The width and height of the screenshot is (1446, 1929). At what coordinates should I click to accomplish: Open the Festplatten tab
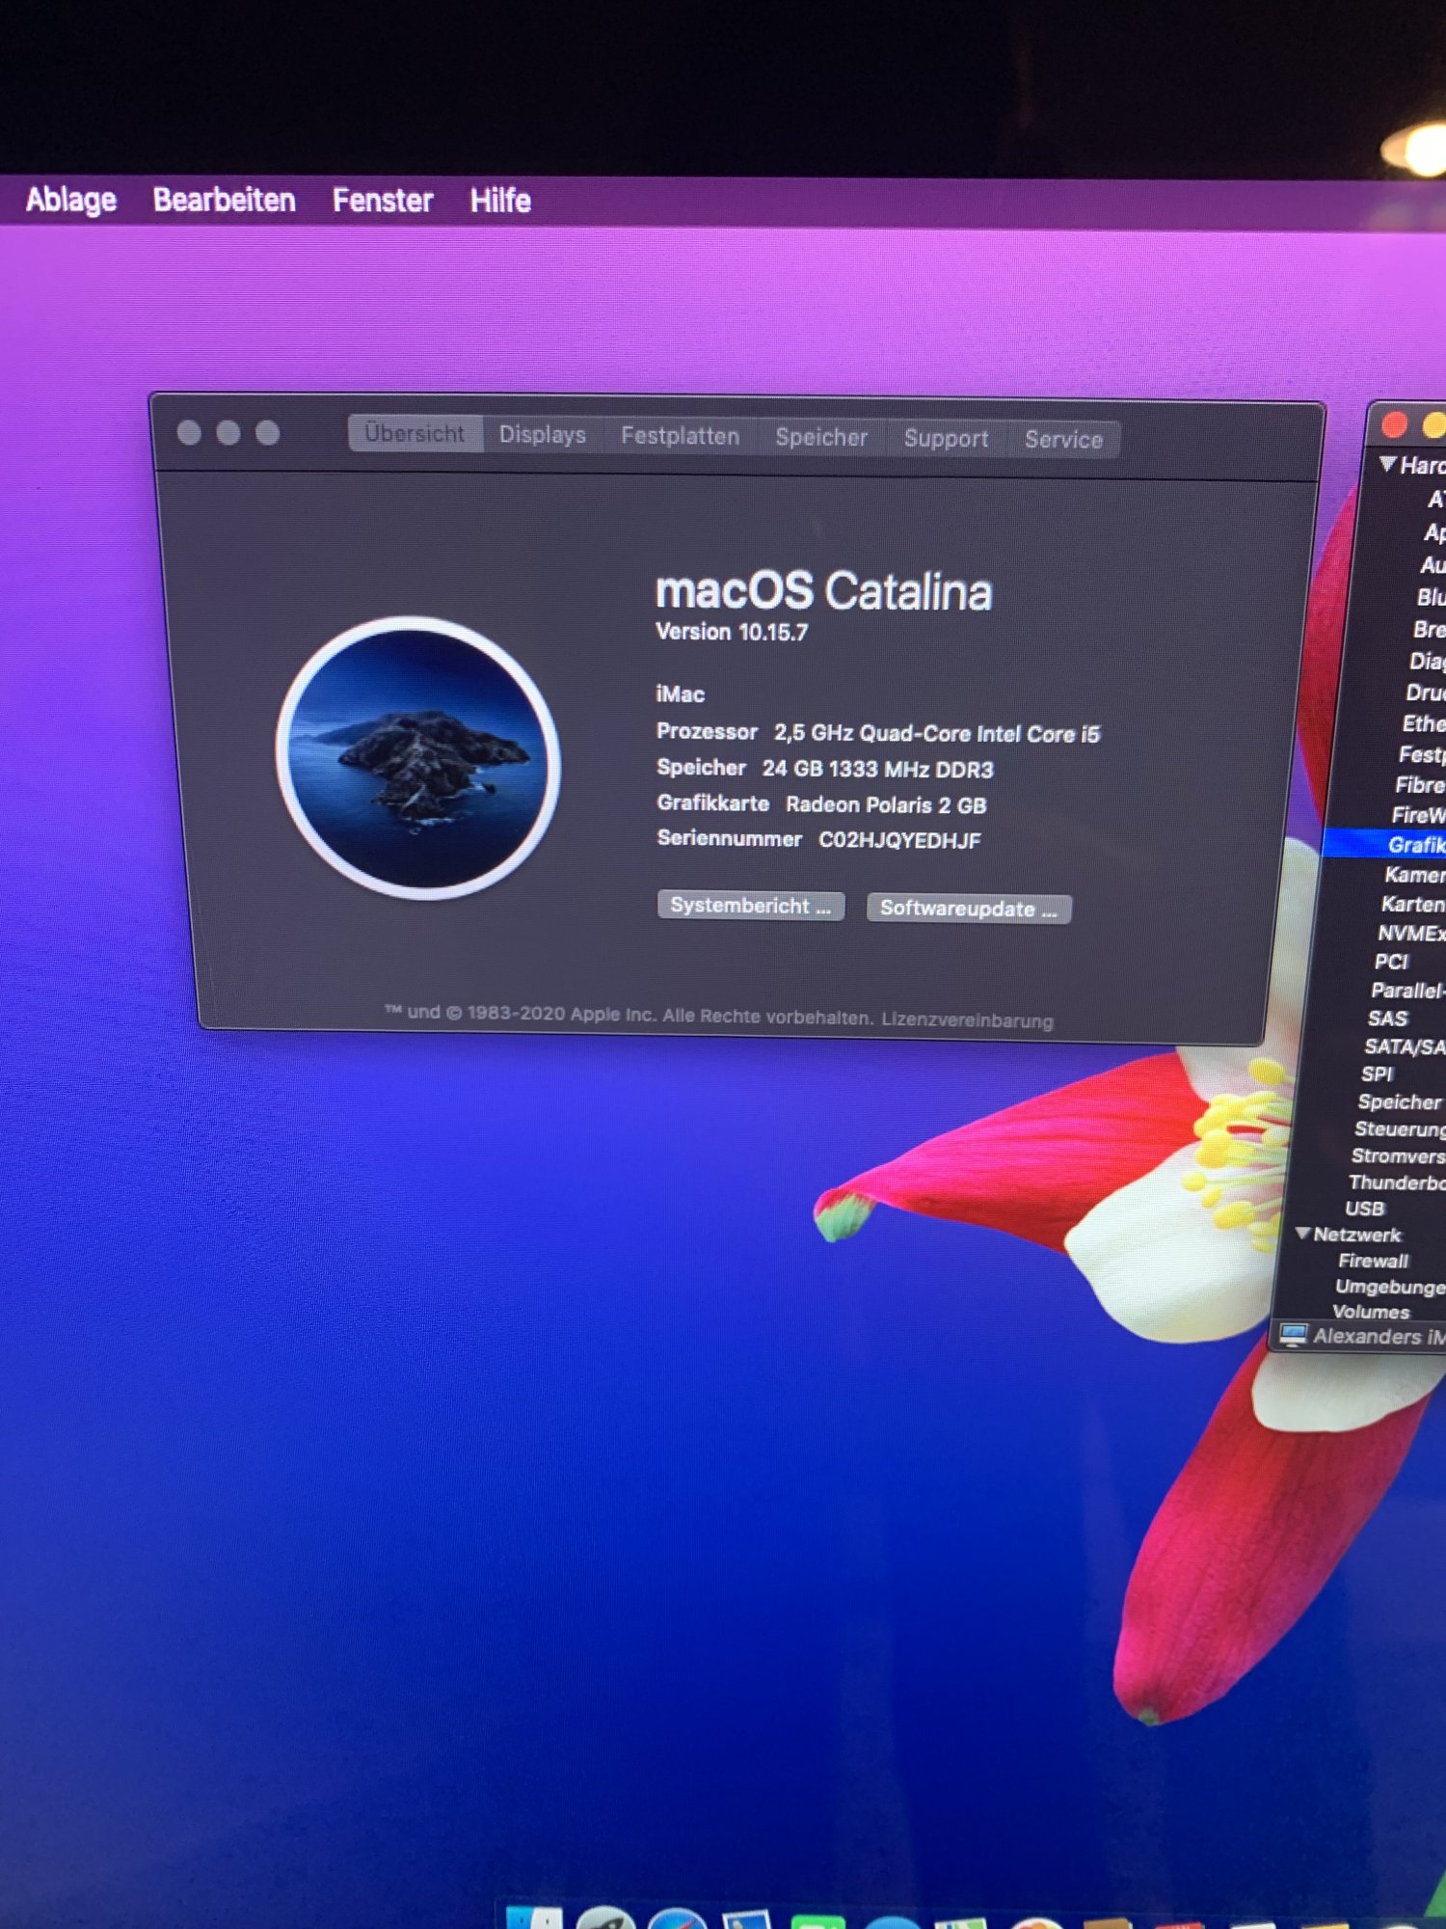(680, 436)
